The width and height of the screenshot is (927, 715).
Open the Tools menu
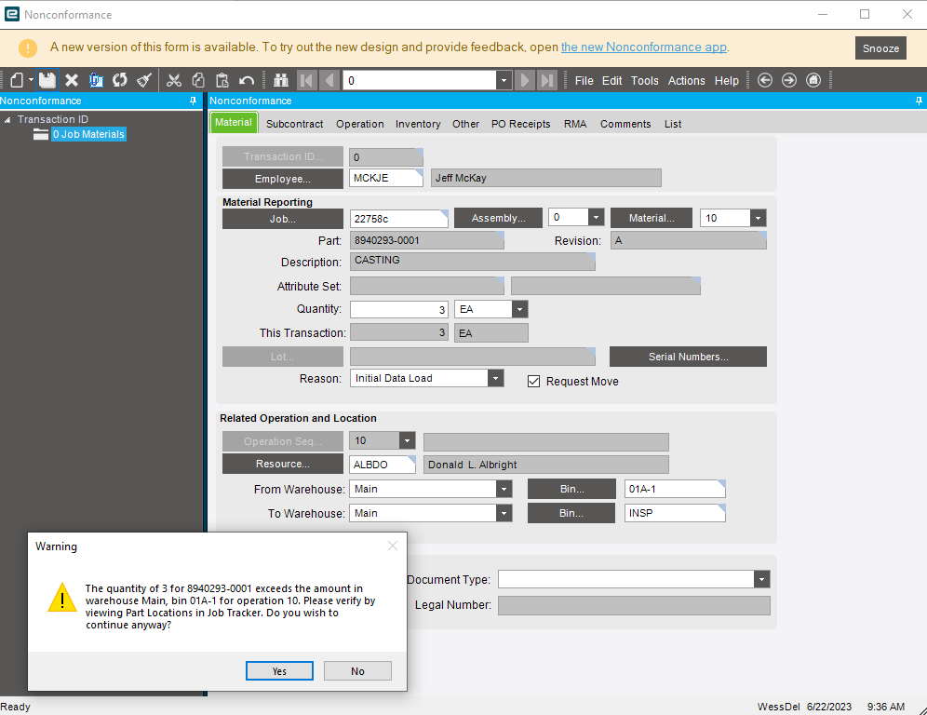(644, 80)
